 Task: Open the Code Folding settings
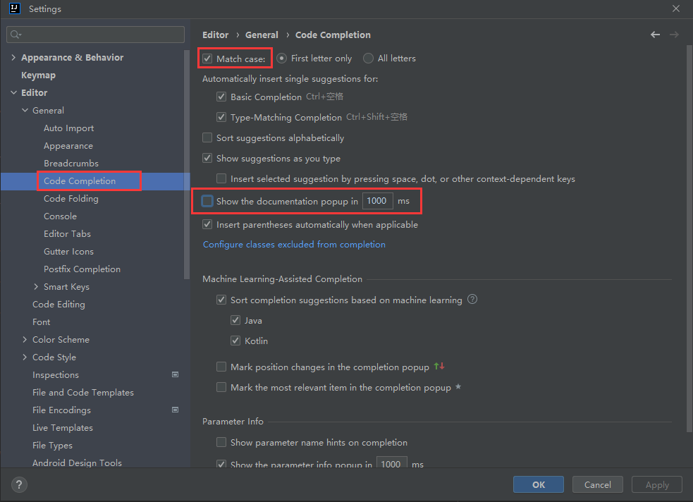(x=71, y=199)
